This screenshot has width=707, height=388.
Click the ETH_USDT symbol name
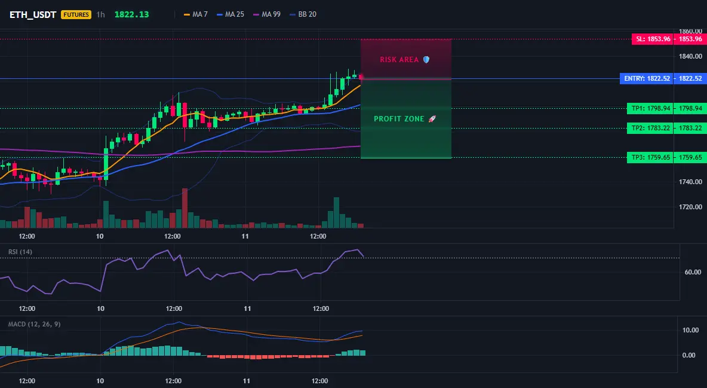[x=33, y=14]
